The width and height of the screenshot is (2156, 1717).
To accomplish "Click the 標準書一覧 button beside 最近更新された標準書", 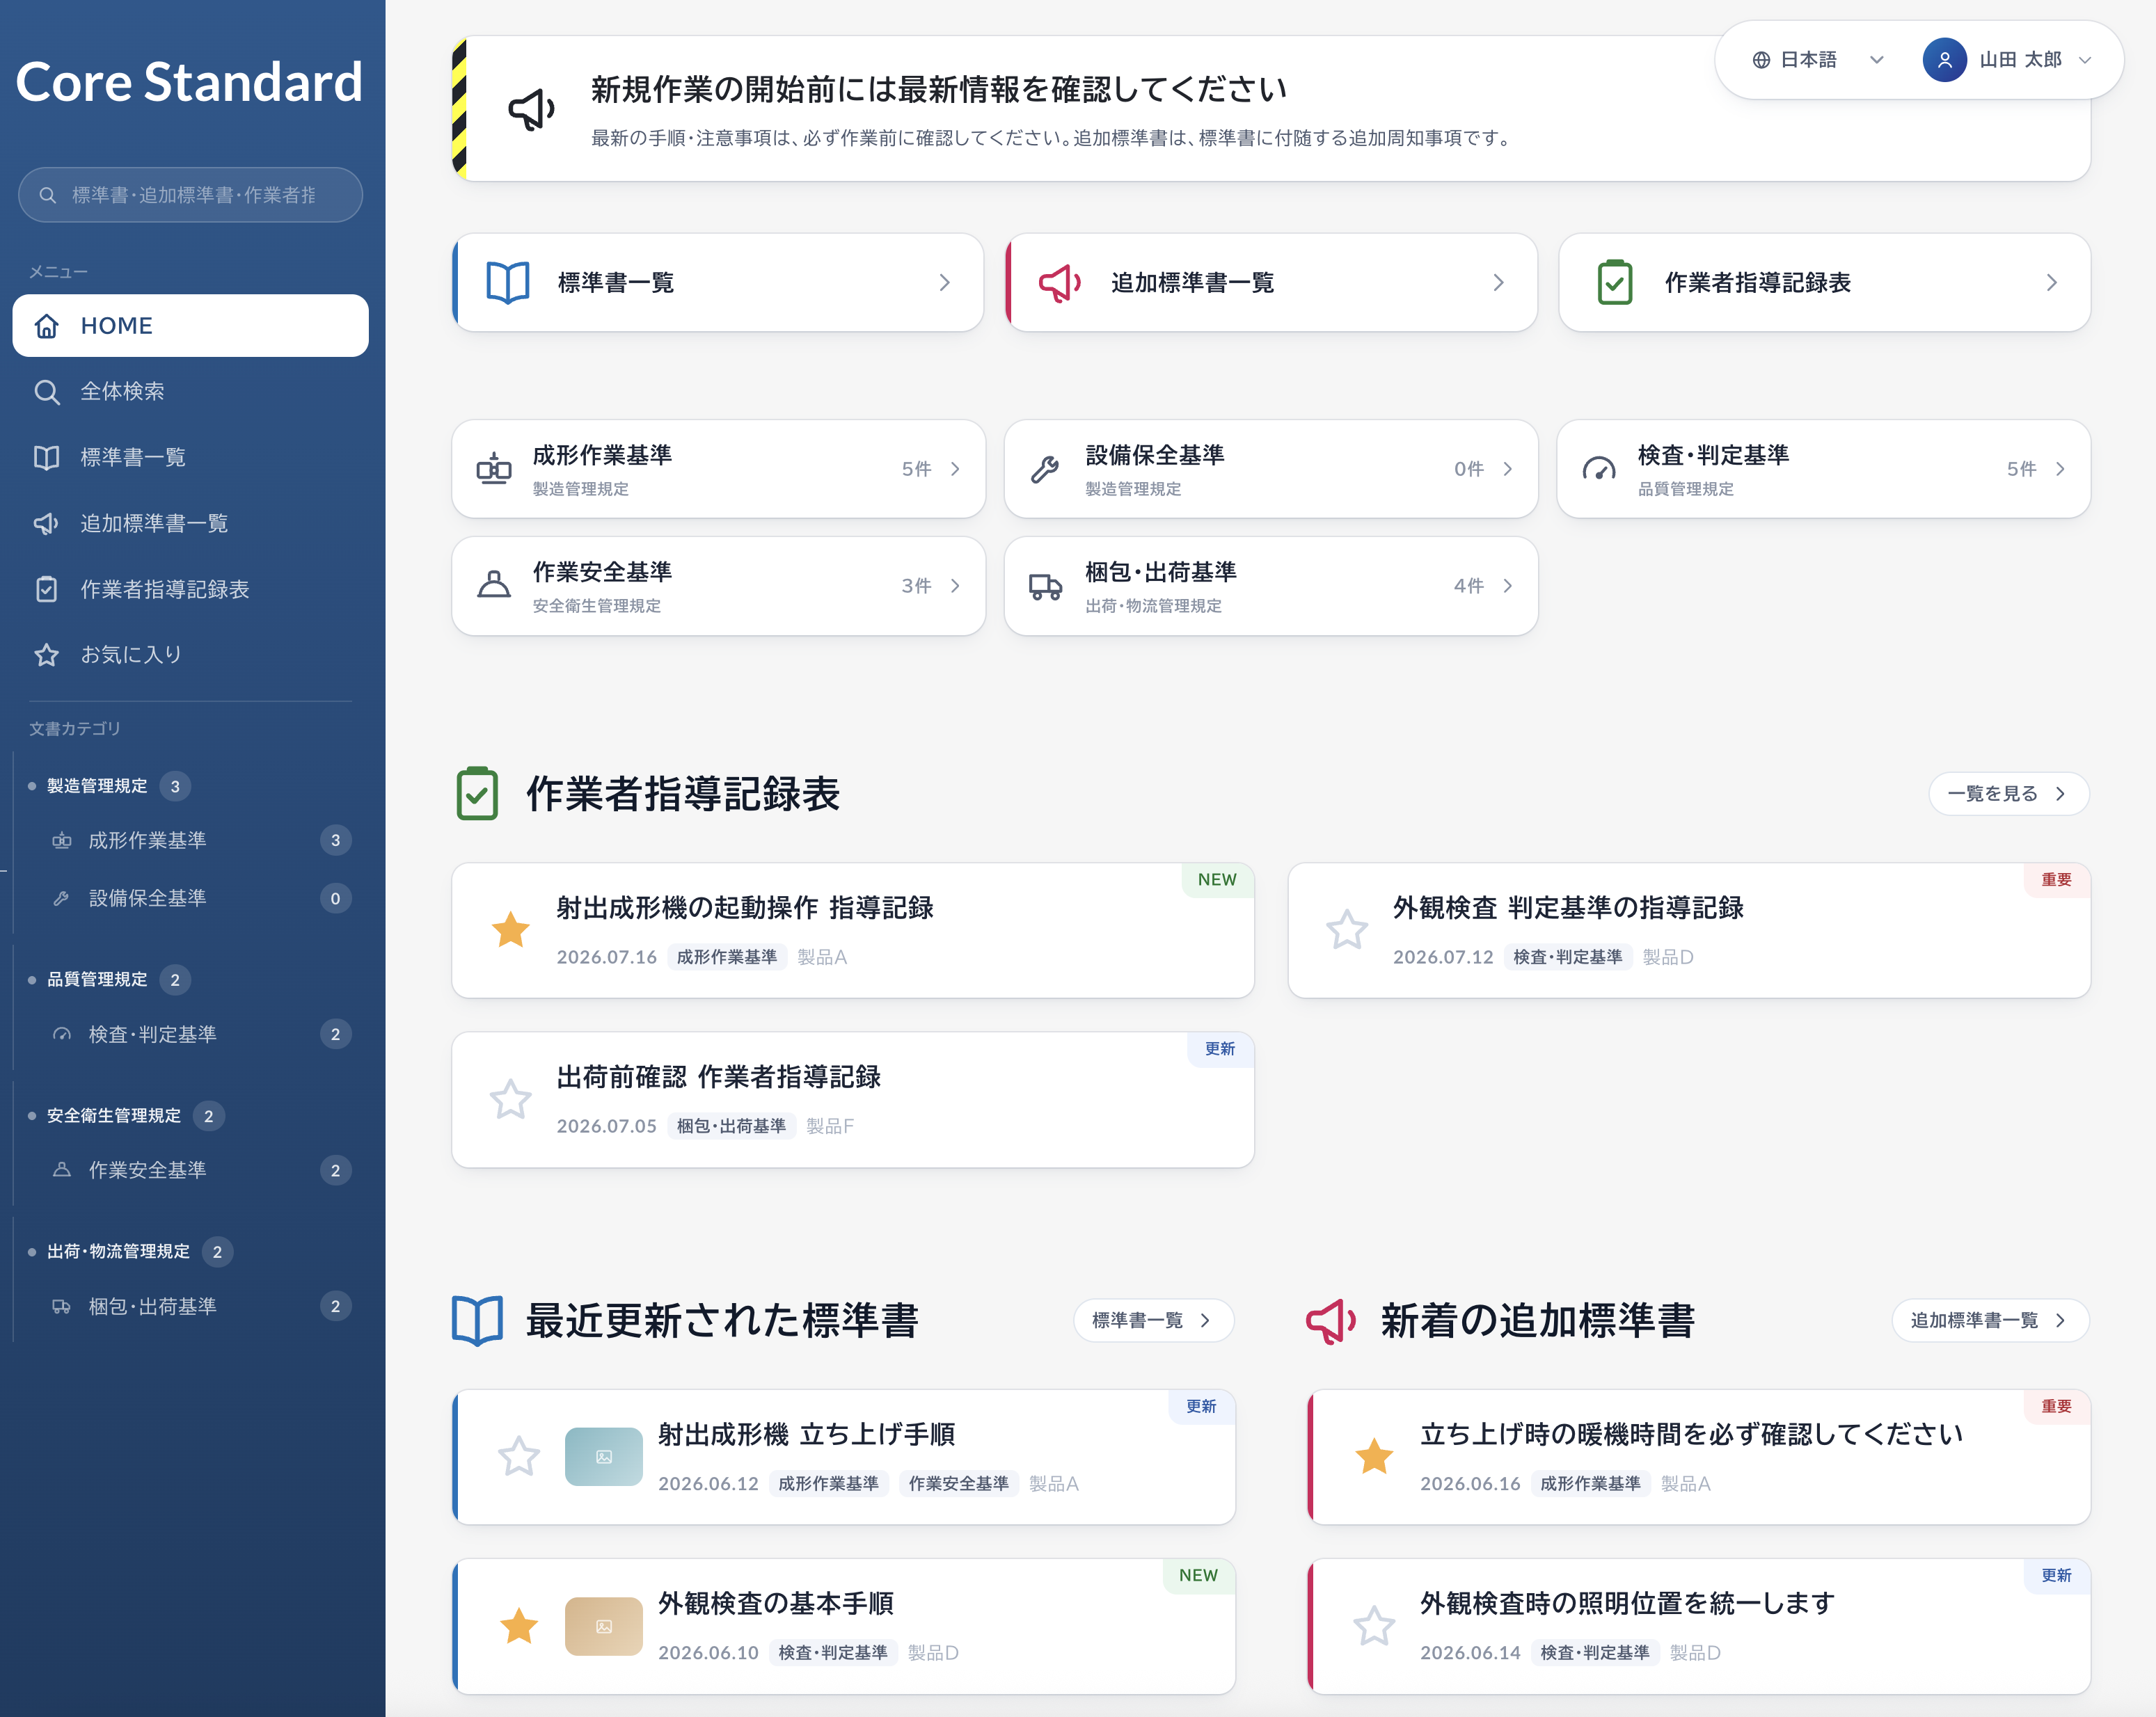I will [1153, 1320].
